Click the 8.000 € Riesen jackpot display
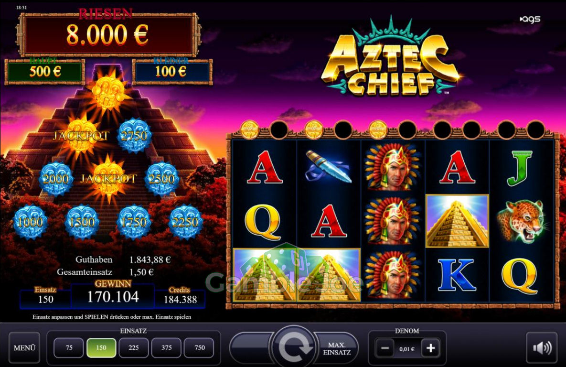 tap(108, 35)
